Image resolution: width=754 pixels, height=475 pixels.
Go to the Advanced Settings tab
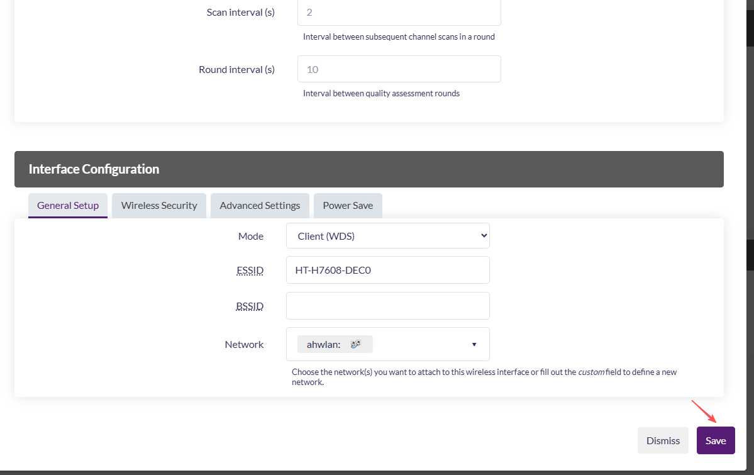point(260,205)
